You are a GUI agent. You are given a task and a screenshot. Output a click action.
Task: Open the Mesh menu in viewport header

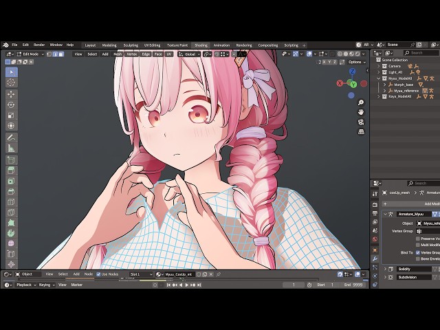click(118, 54)
